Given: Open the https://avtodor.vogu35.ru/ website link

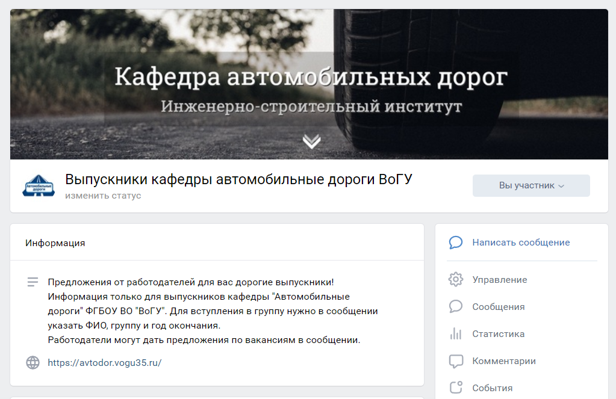Looking at the screenshot, I should point(105,362).
